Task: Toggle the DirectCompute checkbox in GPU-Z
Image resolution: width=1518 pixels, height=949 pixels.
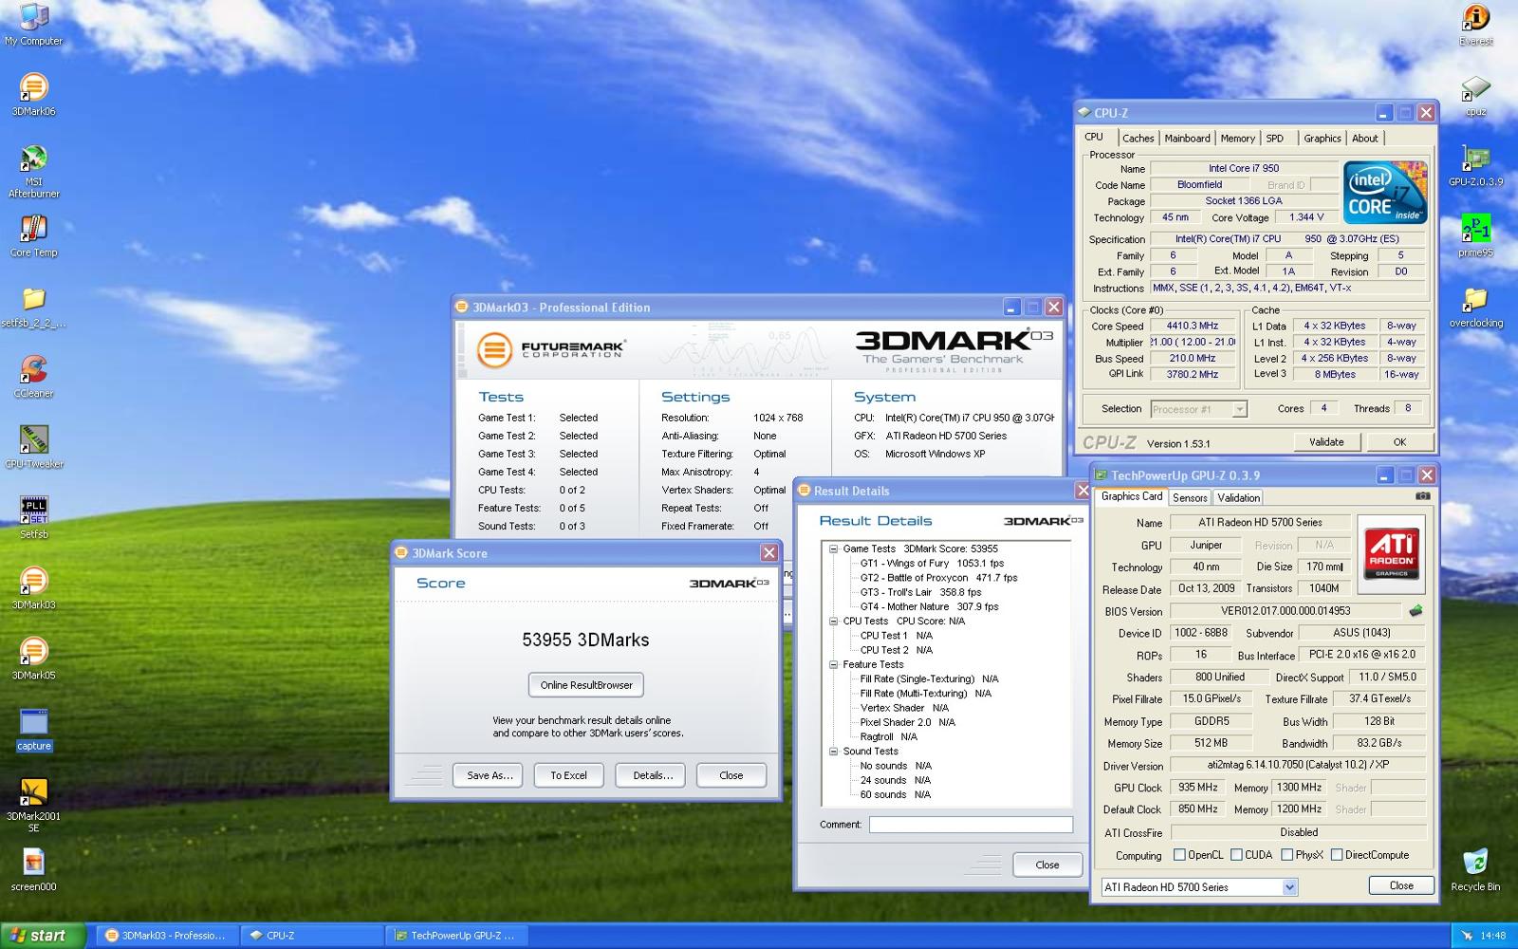Action: tap(1336, 855)
